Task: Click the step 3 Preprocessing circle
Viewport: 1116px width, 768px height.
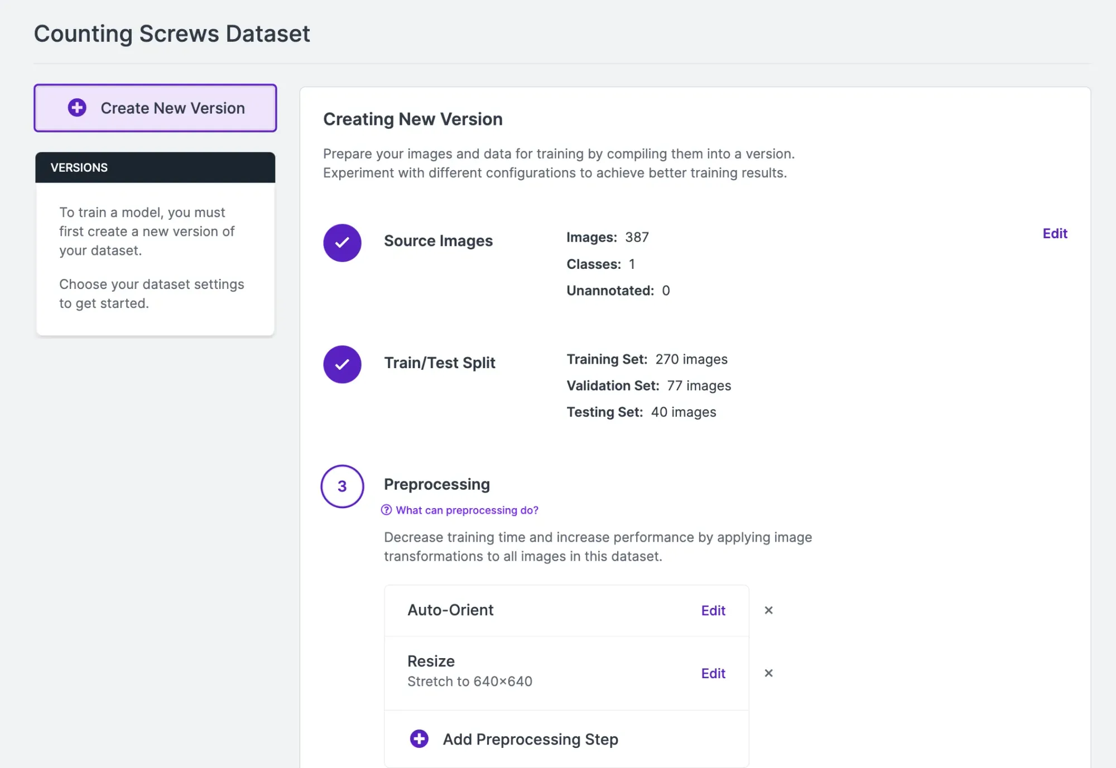Action: coord(342,486)
